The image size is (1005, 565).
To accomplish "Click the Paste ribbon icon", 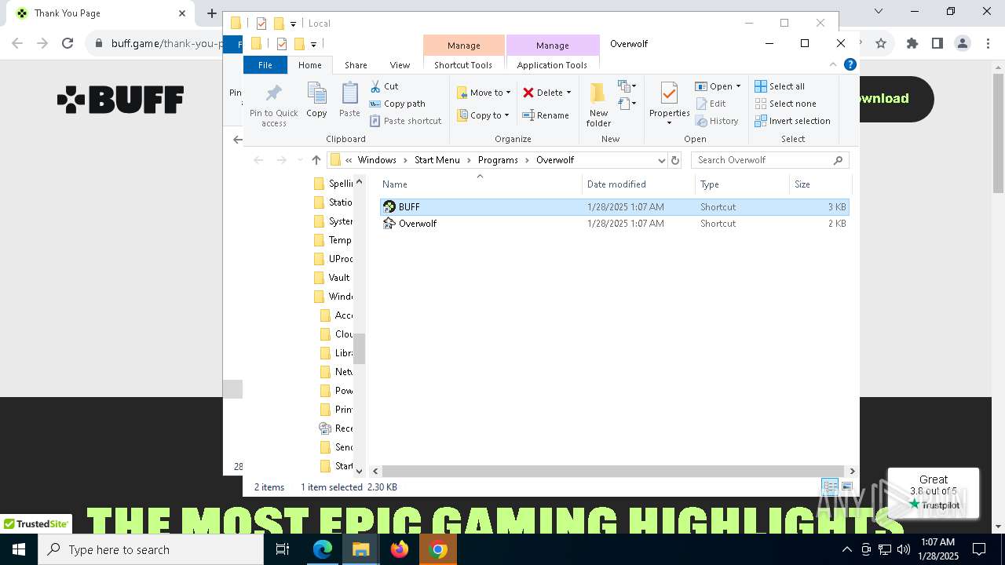I will (349, 94).
